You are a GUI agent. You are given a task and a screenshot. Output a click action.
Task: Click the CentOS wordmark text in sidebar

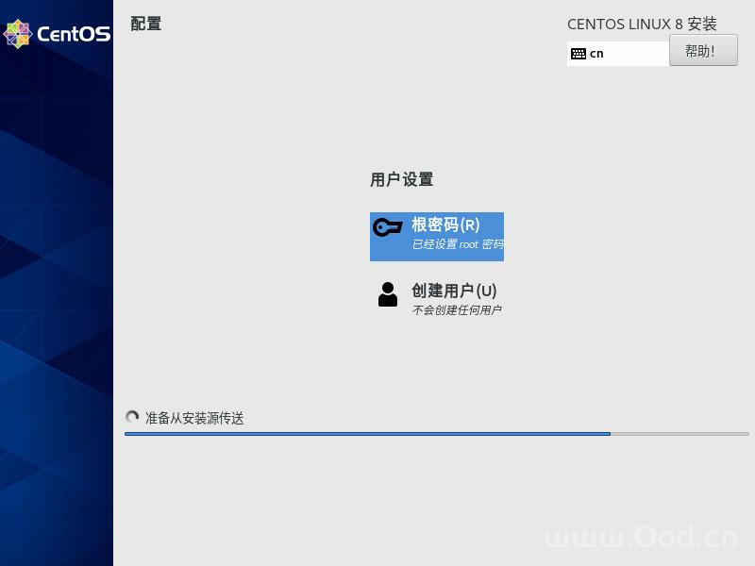74,35
